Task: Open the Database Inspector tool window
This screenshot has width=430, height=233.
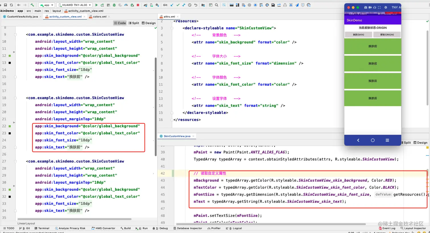Action: (x=188, y=228)
